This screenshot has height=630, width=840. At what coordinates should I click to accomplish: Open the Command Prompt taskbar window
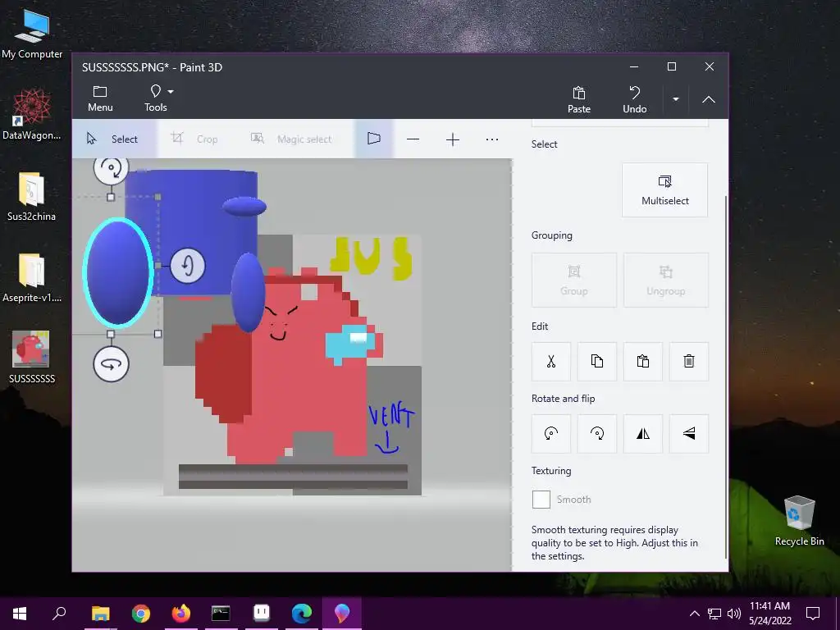pyautogui.click(x=221, y=613)
